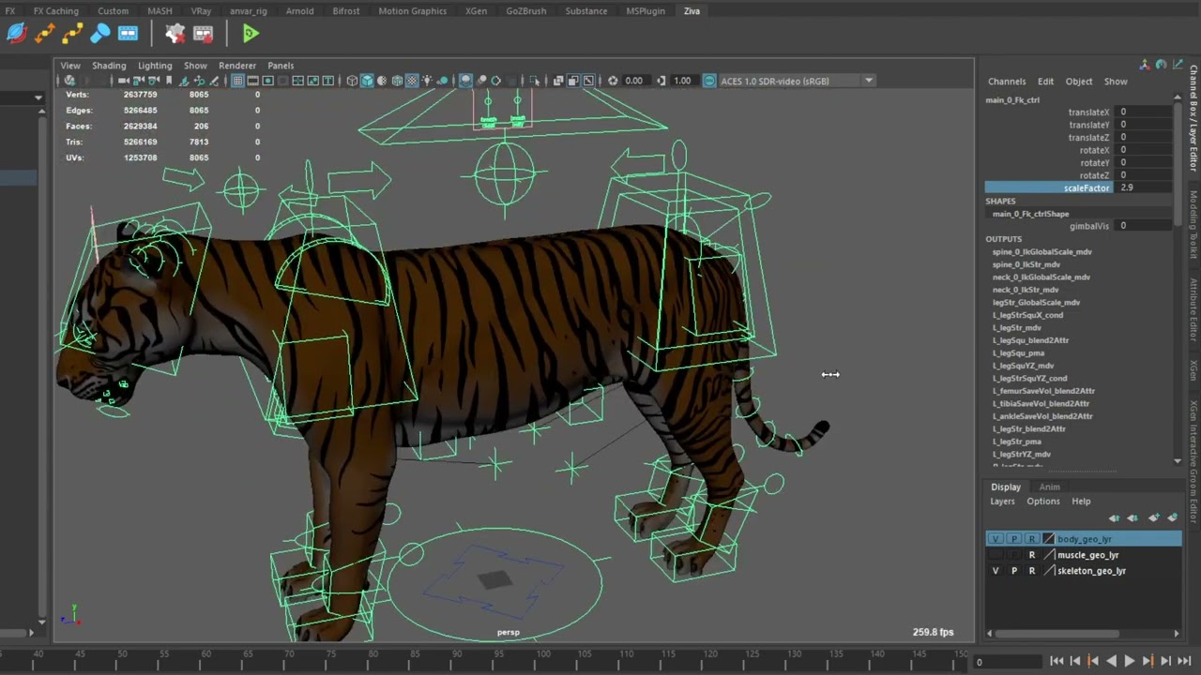Screen dimensions: 1201x675
Task: Click the play backward button
Action: [x=1111, y=662]
